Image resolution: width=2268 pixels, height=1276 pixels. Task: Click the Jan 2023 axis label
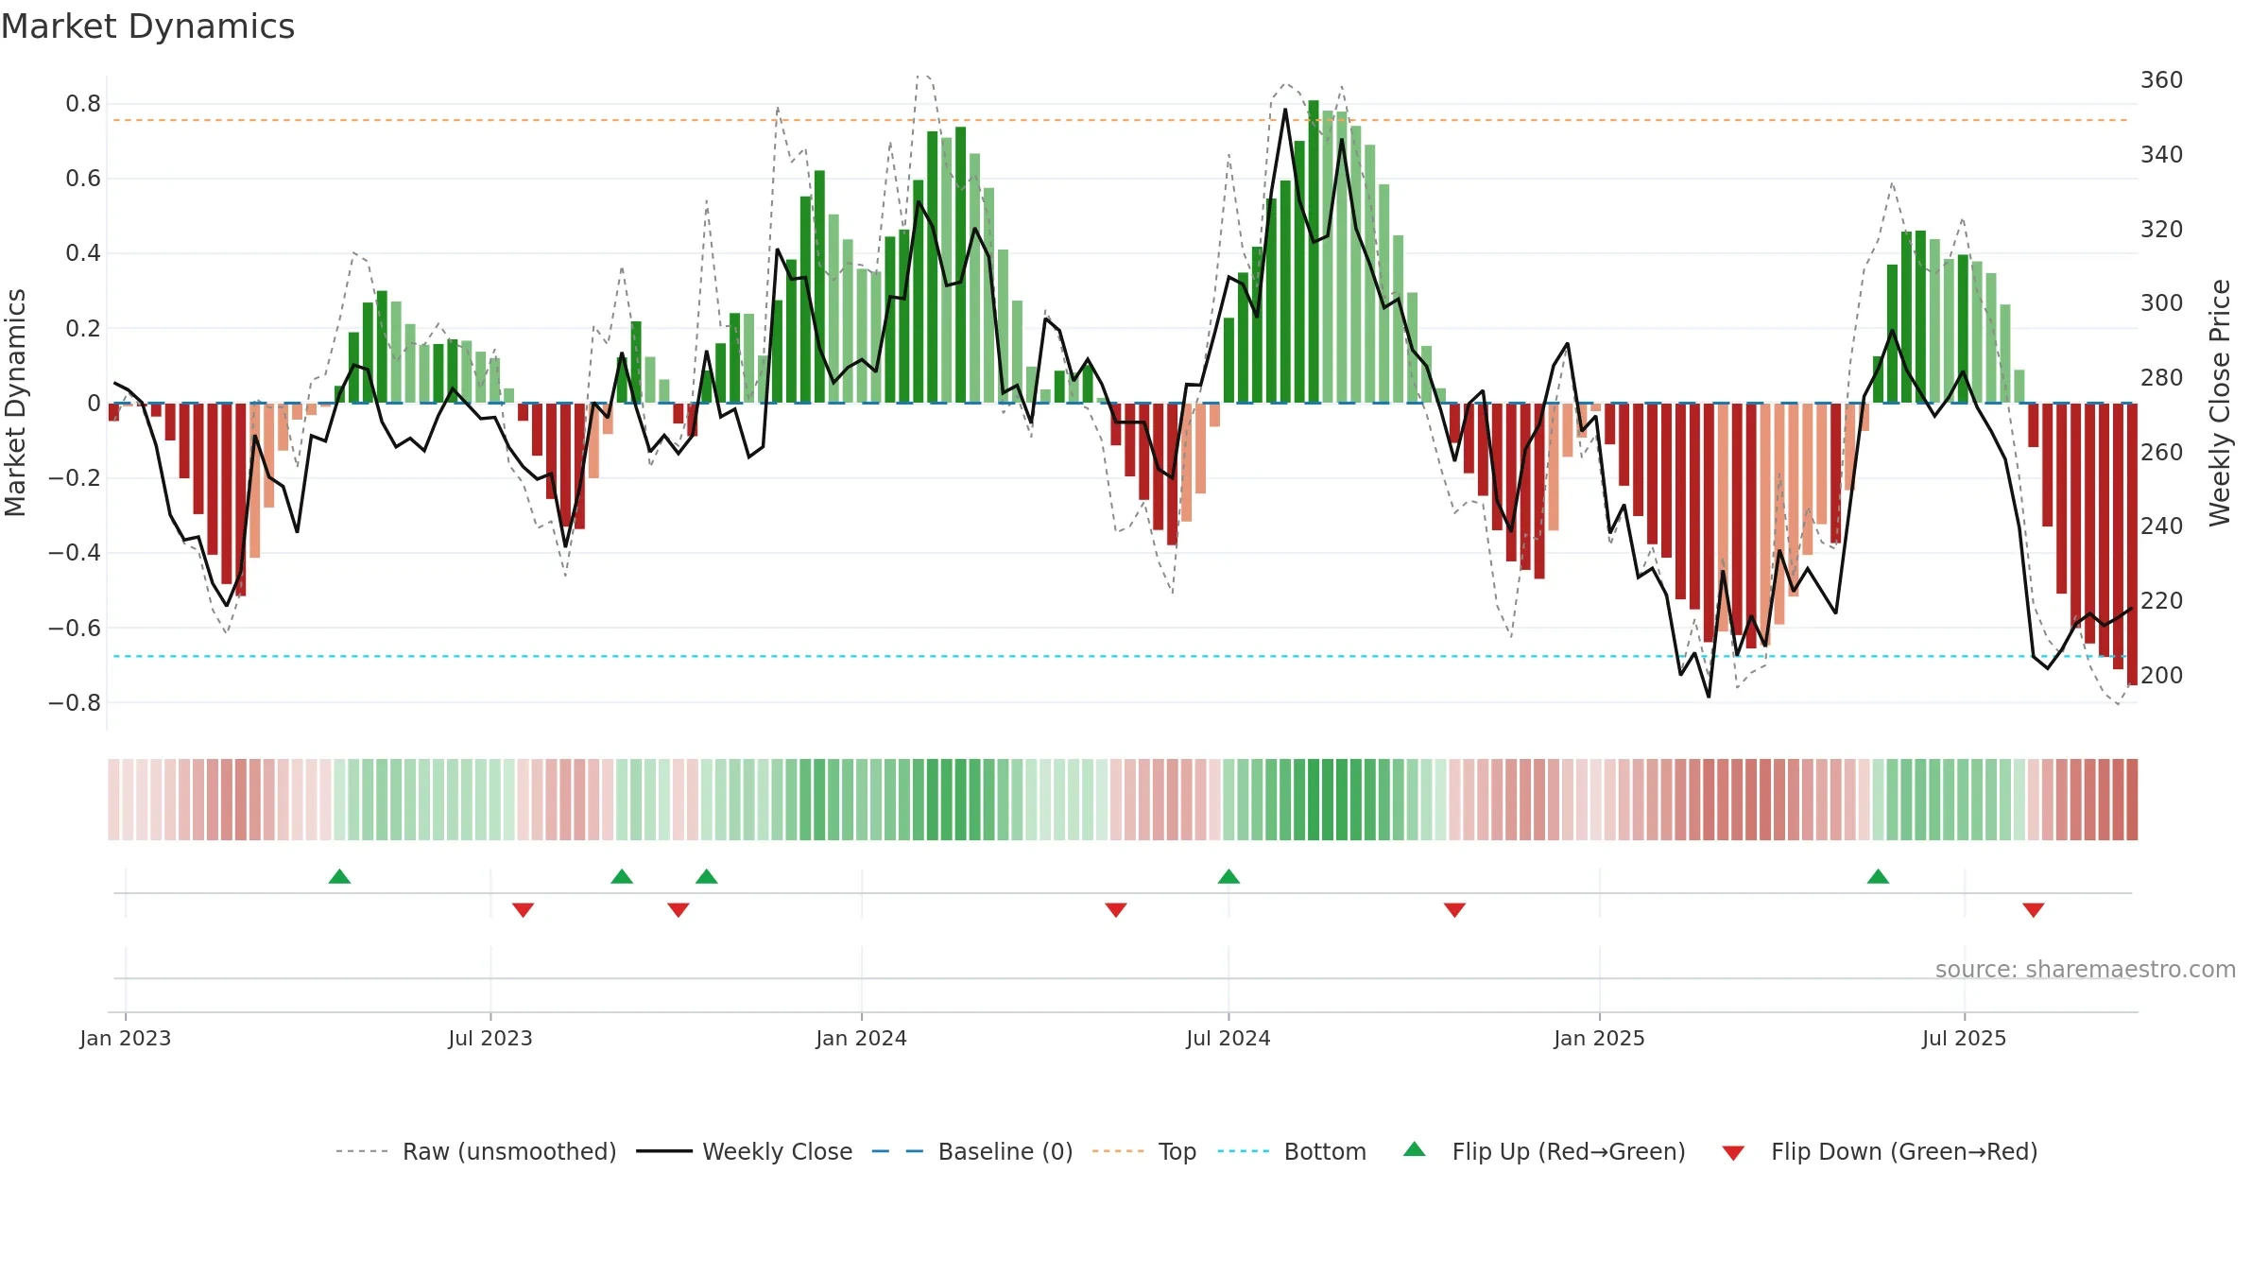click(x=126, y=1038)
